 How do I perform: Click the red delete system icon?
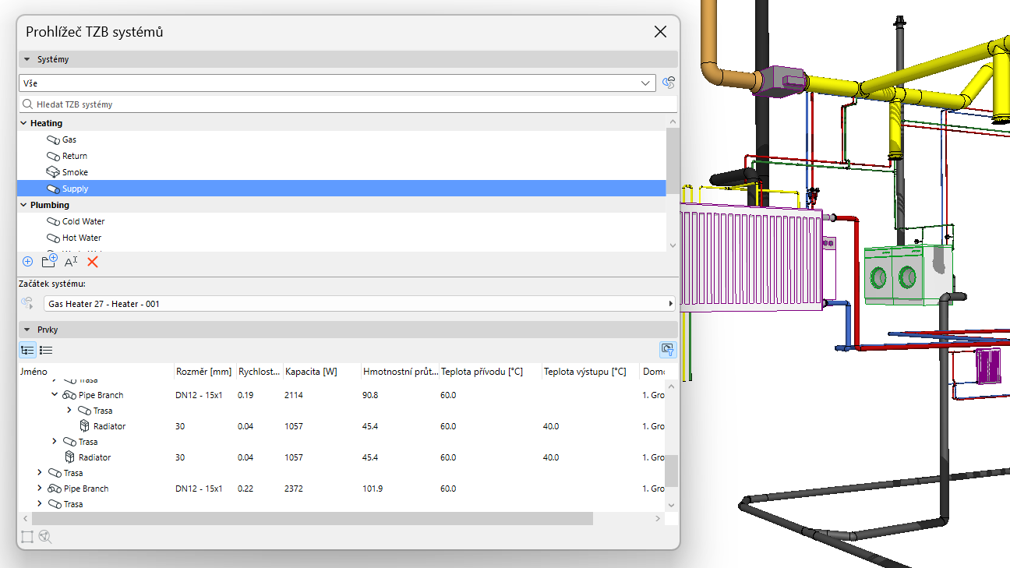(x=92, y=262)
